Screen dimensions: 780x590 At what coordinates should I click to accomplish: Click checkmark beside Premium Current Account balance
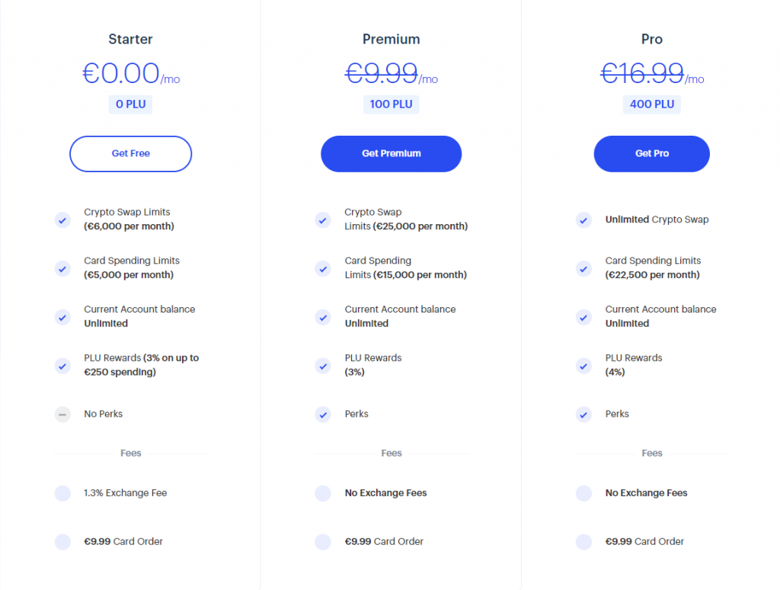[323, 317]
